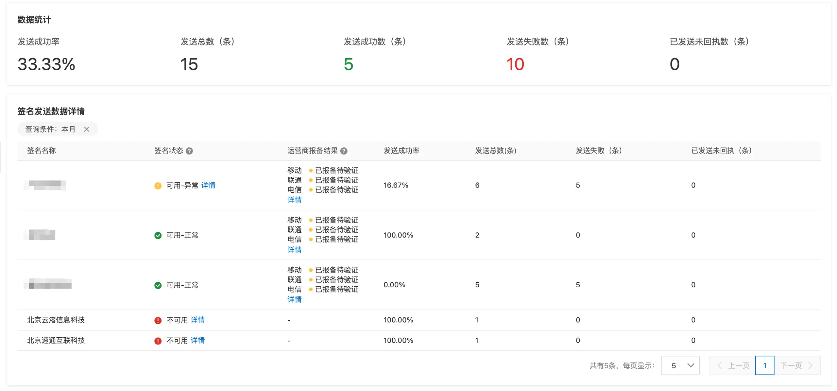
Task: Click 详情 for 北京云渚信息科技
Action: pyautogui.click(x=198, y=320)
